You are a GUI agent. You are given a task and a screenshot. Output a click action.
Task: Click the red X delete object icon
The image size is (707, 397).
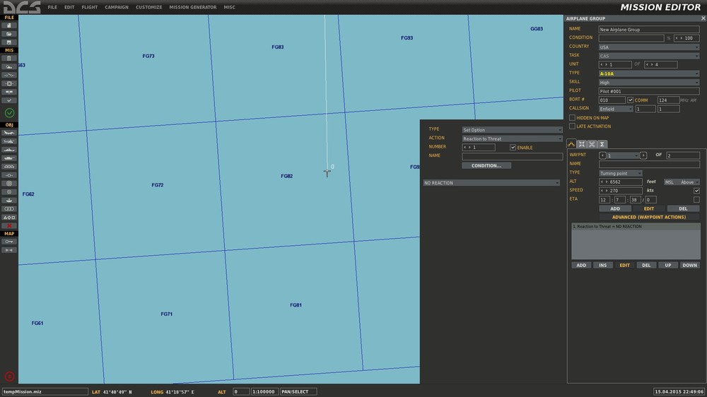pyautogui.click(x=9, y=225)
